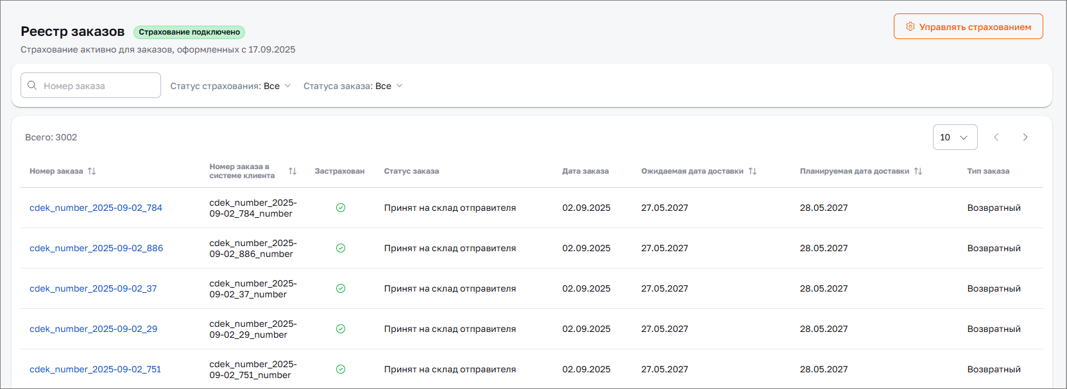Click insured checkmark for order 886

341,248
